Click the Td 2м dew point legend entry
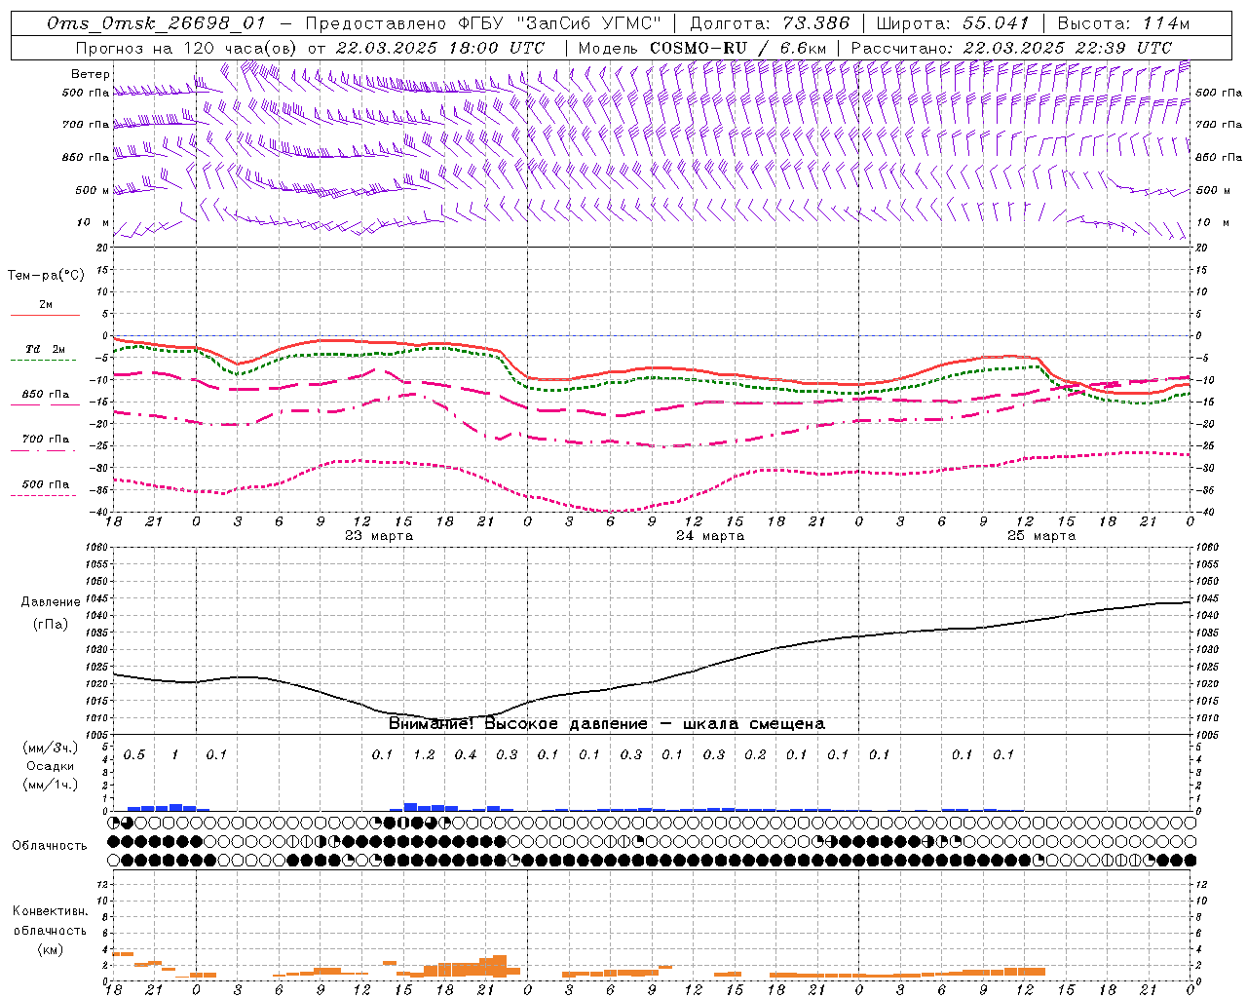Screen dimensions: 1247x998 [46, 349]
